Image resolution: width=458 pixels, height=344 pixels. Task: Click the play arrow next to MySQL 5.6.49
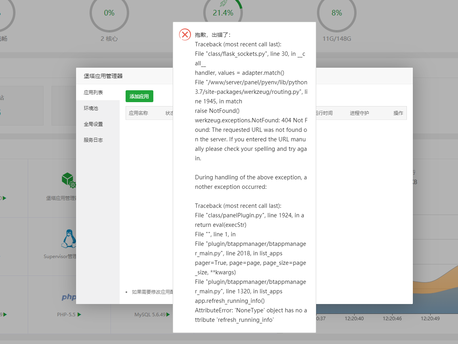(168, 315)
